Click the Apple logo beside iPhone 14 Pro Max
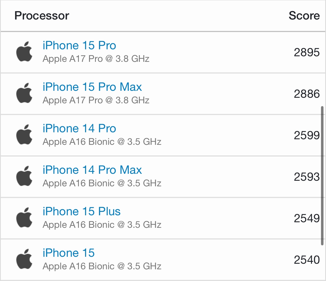The height and width of the screenshot is (281, 326). tap(24, 176)
